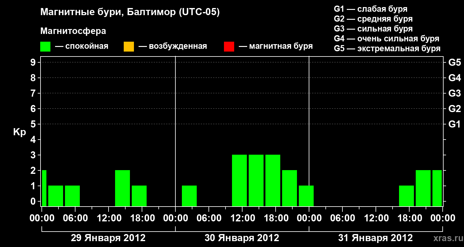Click the last Kp 2 bar on 31 Января
Image resolution: width=464 pixels, height=247 pixels.
pos(437,188)
